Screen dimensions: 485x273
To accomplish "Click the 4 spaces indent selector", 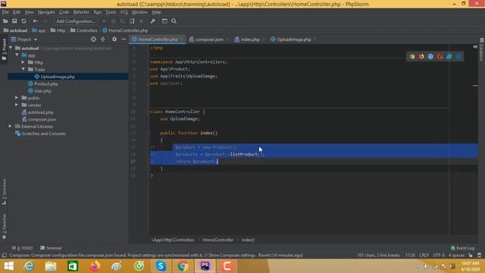I will coord(456,256).
